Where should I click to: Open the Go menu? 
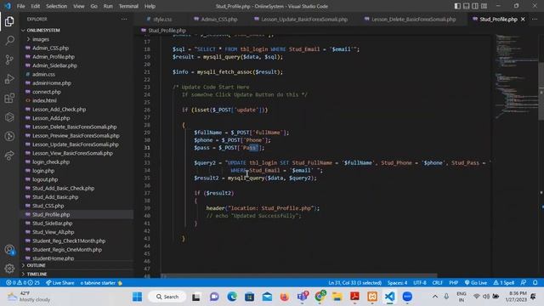tap(94, 6)
